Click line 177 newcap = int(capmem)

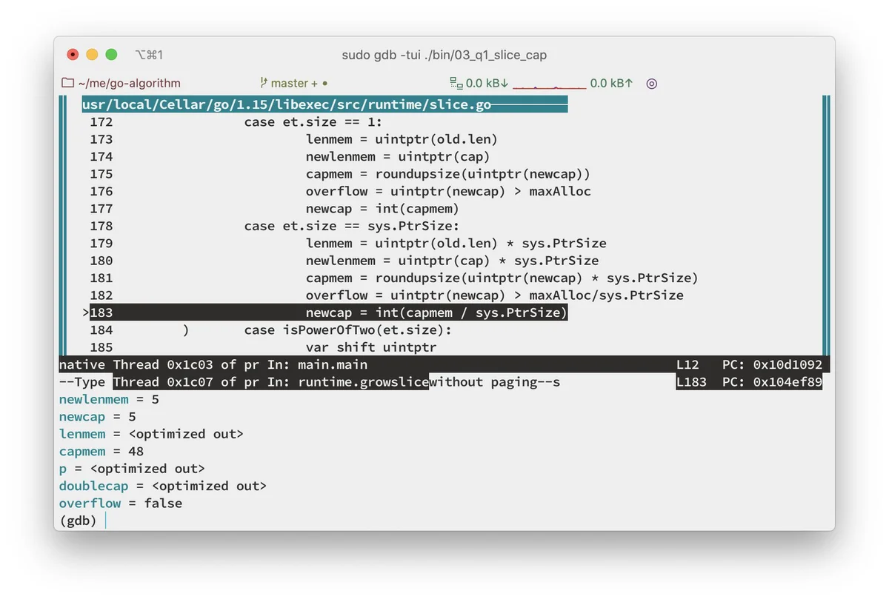pyautogui.click(x=382, y=209)
